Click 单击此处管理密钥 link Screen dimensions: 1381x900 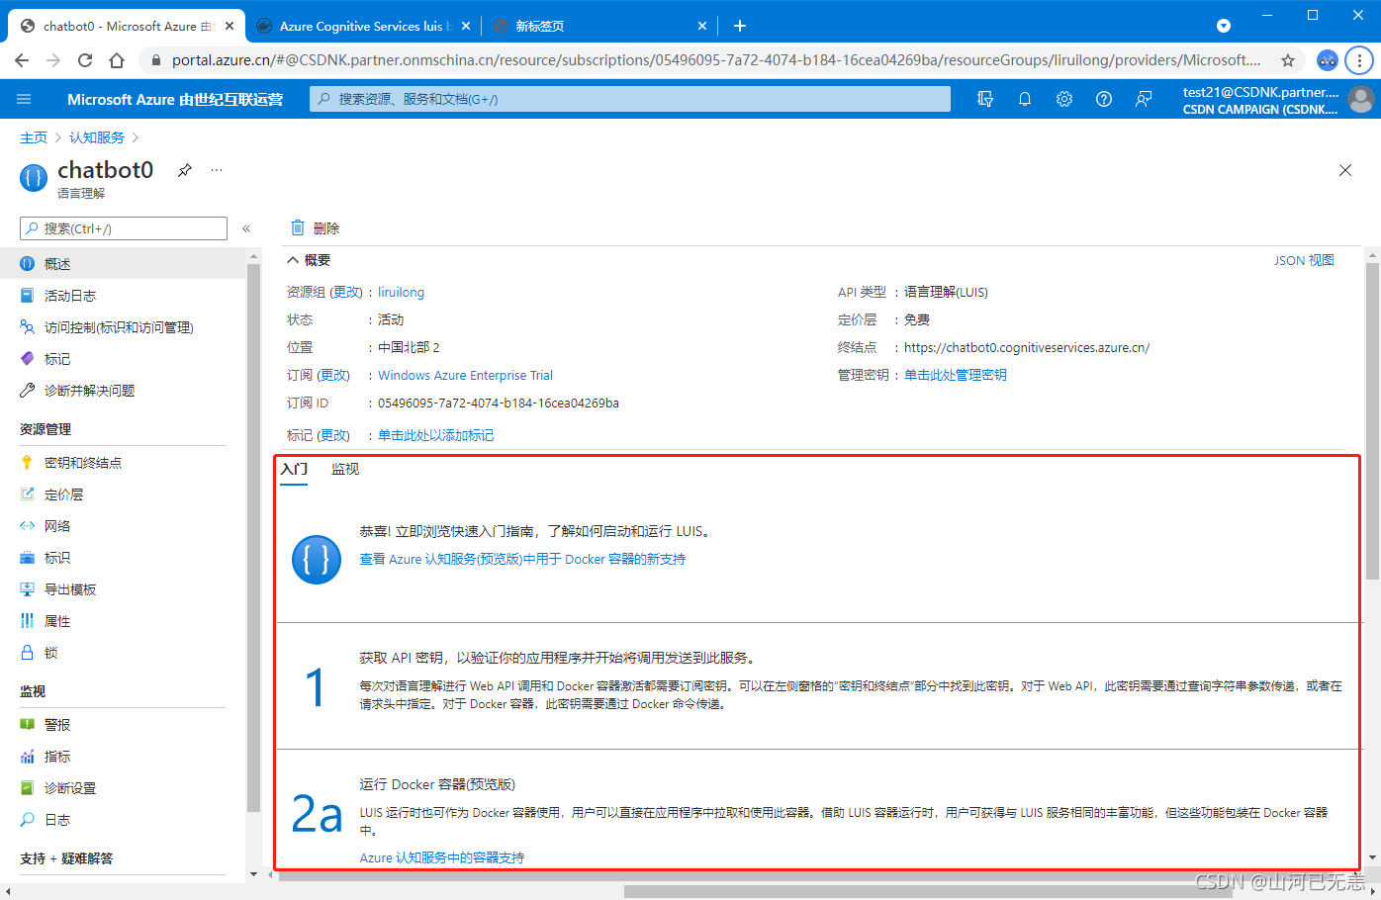coord(956,375)
